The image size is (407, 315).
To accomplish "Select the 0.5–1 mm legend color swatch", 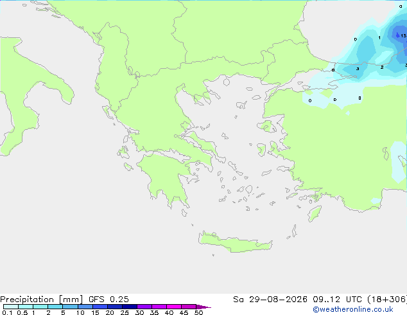I will (x=26, y=307).
